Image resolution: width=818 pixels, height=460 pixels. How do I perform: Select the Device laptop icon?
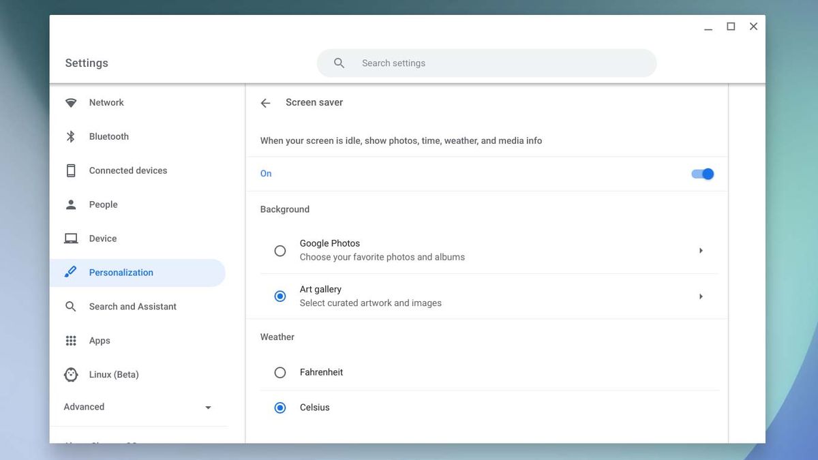[71, 238]
